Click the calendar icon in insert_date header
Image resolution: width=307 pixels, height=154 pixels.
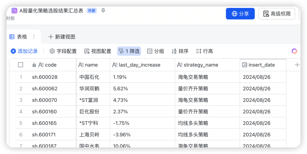coord(244,65)
